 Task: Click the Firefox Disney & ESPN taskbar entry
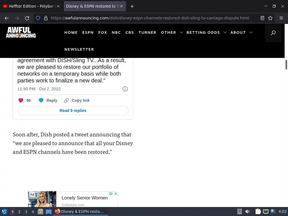pyautogui.click(x=80, y=211)
